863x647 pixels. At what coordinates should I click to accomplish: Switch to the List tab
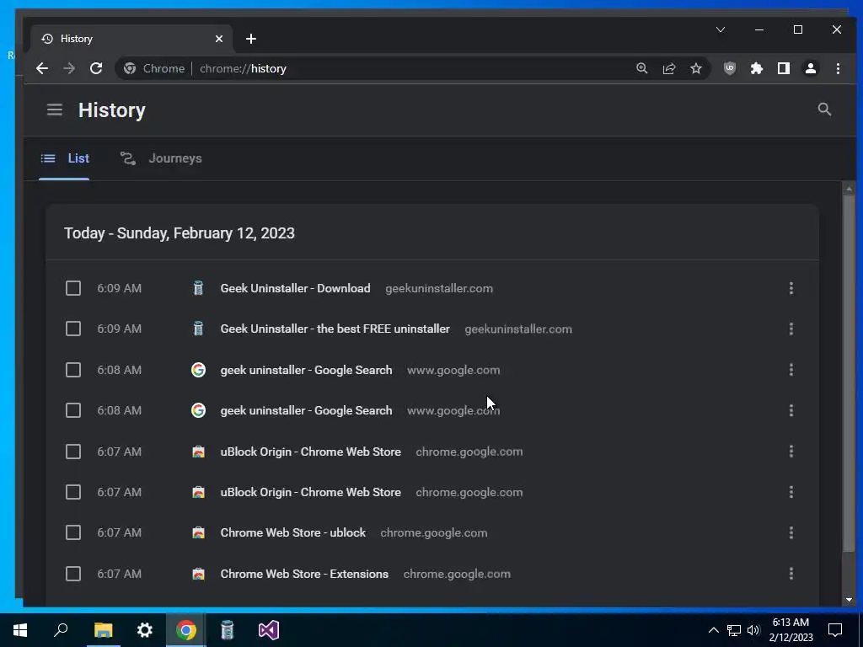tap(64, 158)
